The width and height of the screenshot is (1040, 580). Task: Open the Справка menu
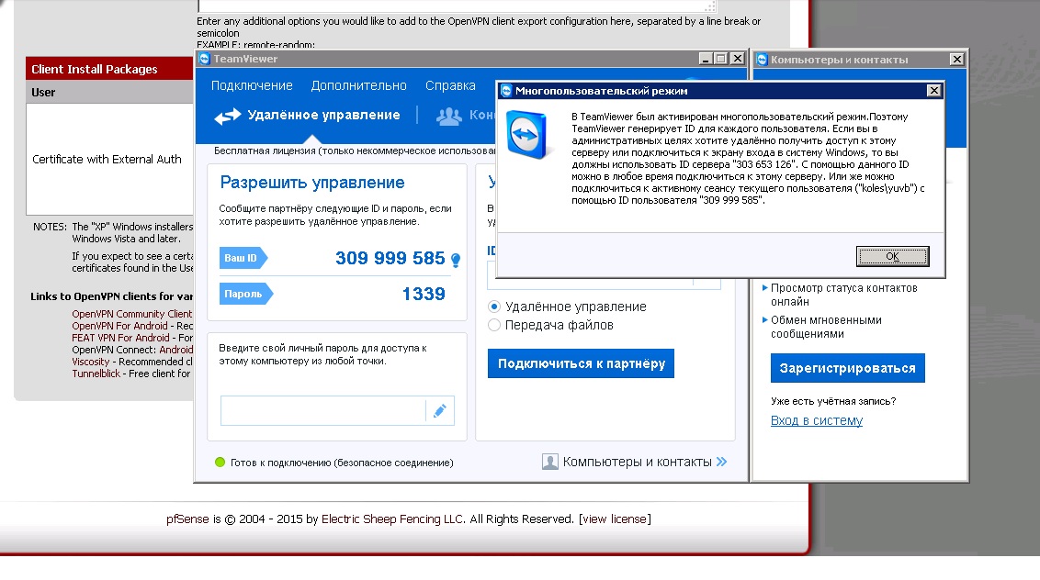point(450,85)
